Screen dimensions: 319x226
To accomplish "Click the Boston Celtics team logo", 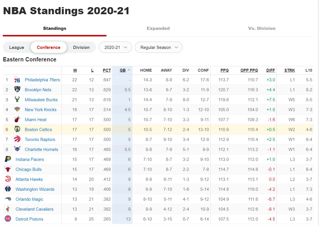I will (17, 129).
